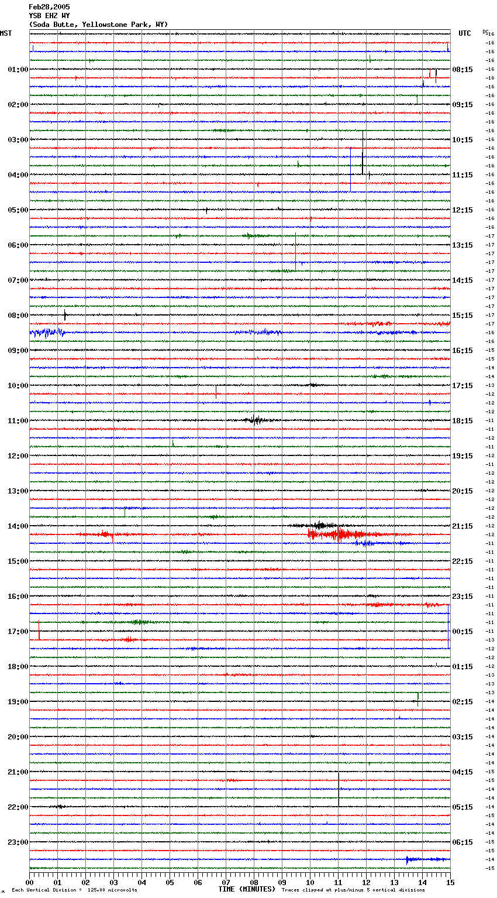Select the 03:00 MST row label
The image size is (497, 898).
(x=18, y=140)
